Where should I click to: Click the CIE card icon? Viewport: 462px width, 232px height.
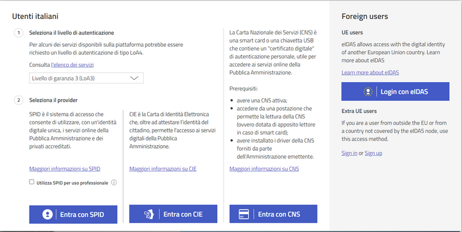149,214
